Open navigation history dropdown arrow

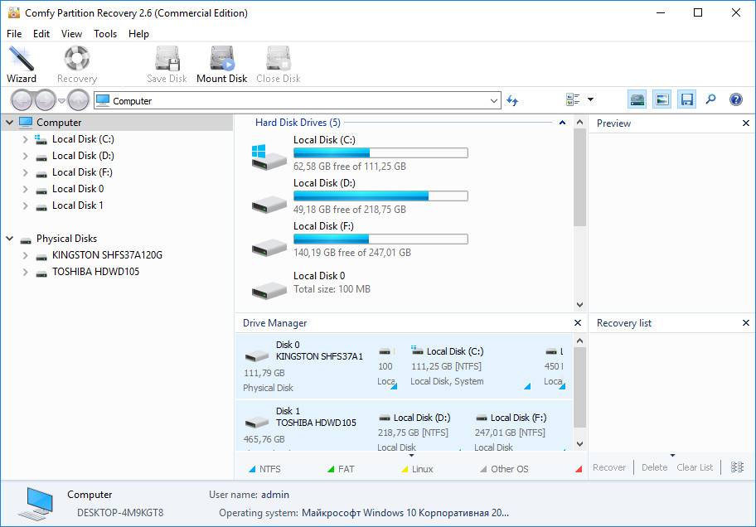coord(61,101)
